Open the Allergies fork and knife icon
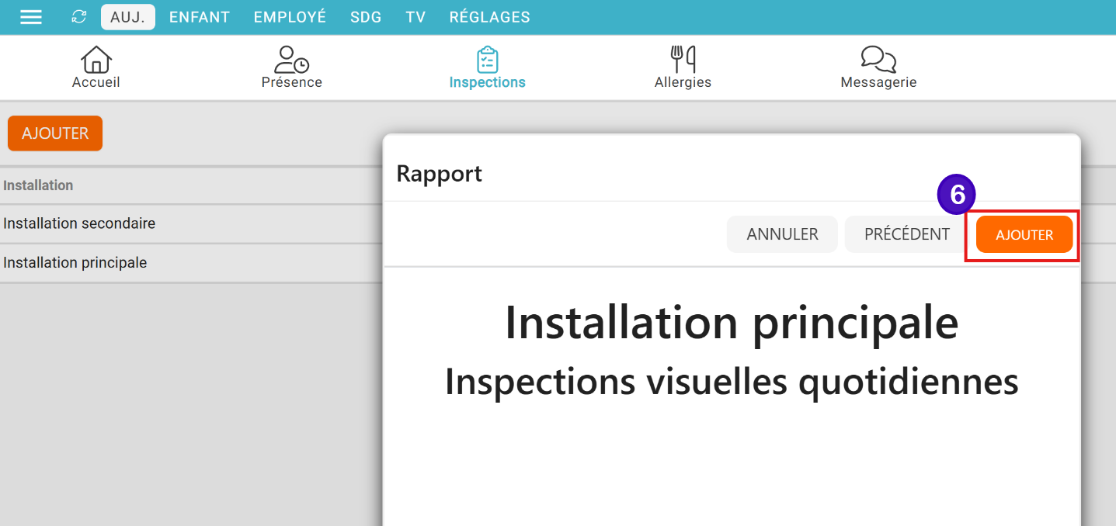This screenshot has width=1116, height=526. pos(683,60)
